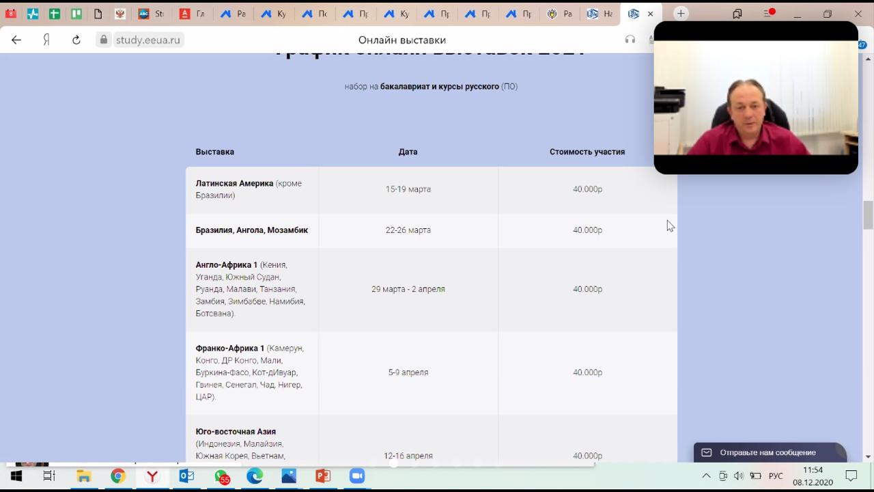Launch PowerPoint from the taskbar
This screenshot has height=492, width=874.
click(x=323, y=476)
